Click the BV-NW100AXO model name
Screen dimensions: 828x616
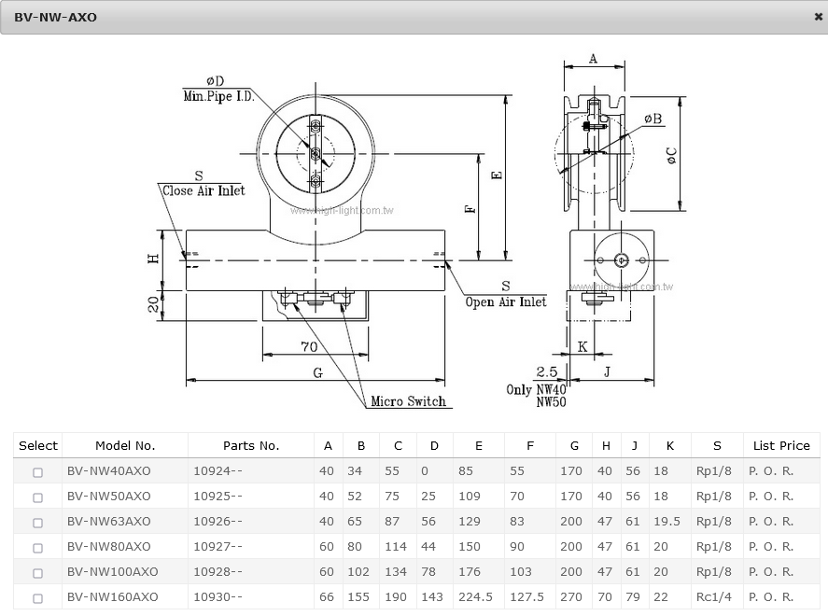coord(112,572)
